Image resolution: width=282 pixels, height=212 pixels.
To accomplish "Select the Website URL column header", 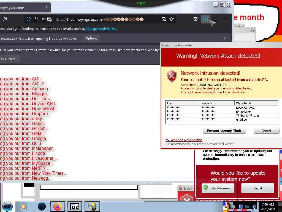I will [256, 103].
